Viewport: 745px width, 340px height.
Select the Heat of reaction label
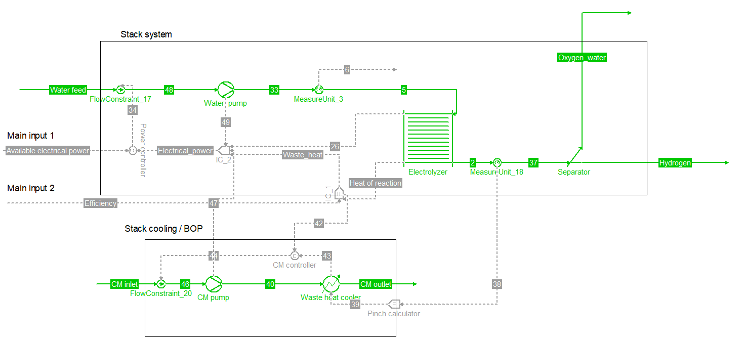point(375,183)
